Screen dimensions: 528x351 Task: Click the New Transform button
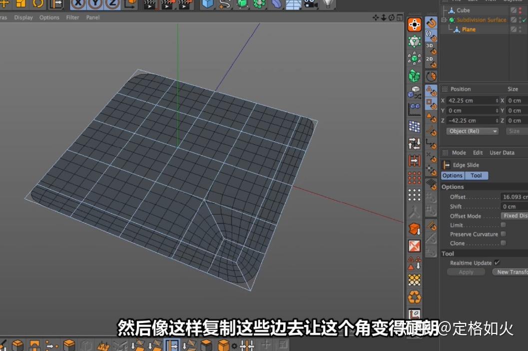tap(512, 272)
